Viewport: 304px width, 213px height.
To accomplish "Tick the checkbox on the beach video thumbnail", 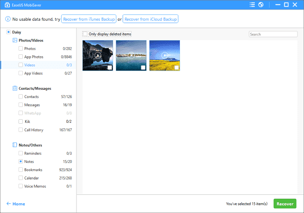I will (x=143, y=67).
